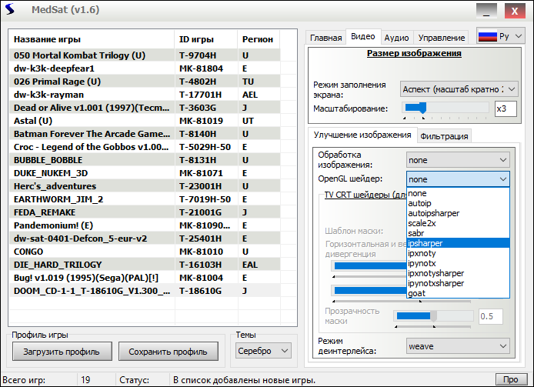Image resolution: width=534 pixels, height=387 pixels.
Task: Open the Режим деинтерлейса dropdown
Action: (458, 346)
